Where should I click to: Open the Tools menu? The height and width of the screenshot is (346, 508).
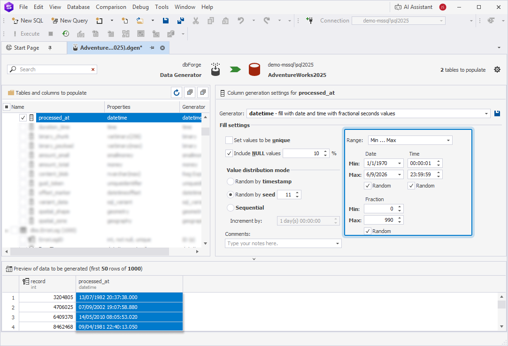(x=162, y=7)
